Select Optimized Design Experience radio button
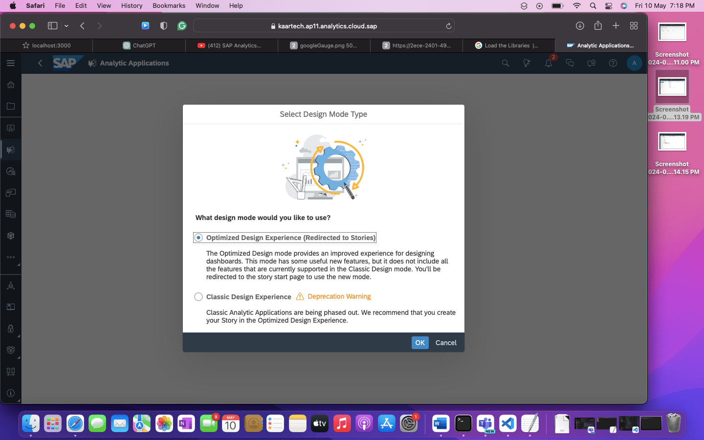This screenshot has width=704, height=440. pos(198,238)
